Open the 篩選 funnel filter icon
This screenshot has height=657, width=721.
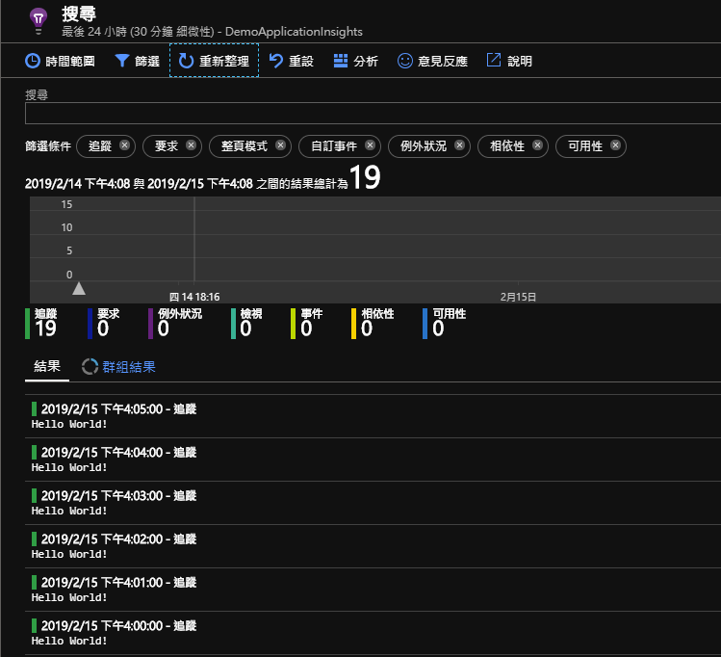pyautogui.click(x=122, y=61)
